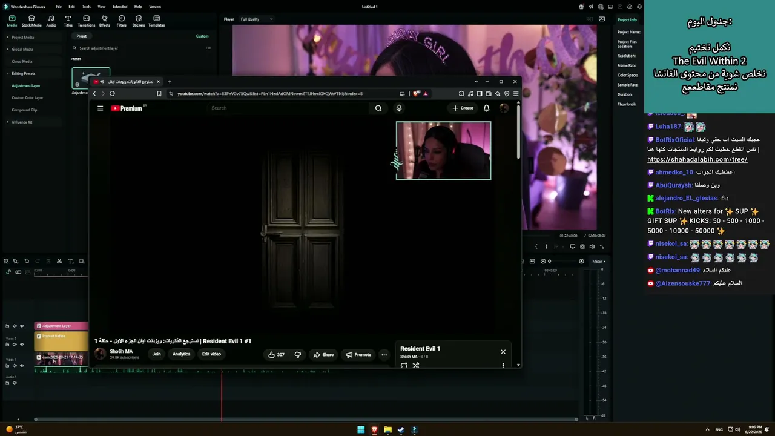Select Custom Color Layer preset

[27, 97]
